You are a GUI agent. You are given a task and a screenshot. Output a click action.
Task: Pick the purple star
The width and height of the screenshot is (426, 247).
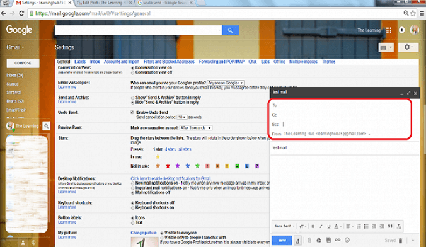coord(178,166)
